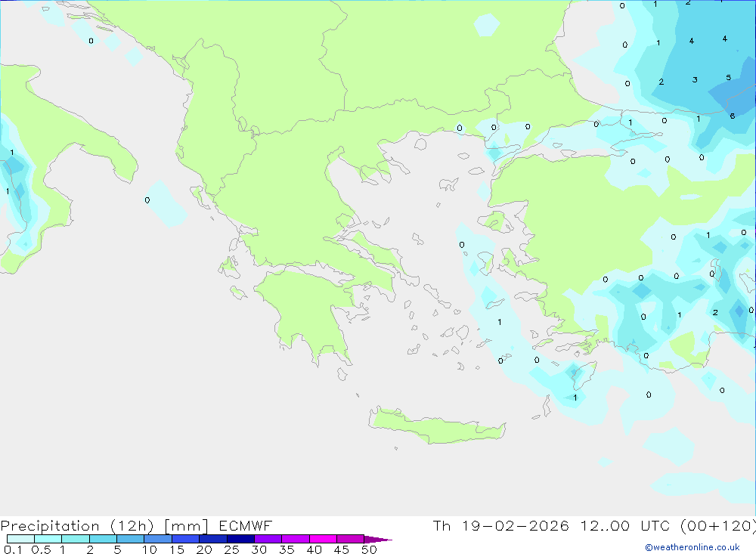Click the legend label '50'

pyautogui.click(x=369, y=549)
